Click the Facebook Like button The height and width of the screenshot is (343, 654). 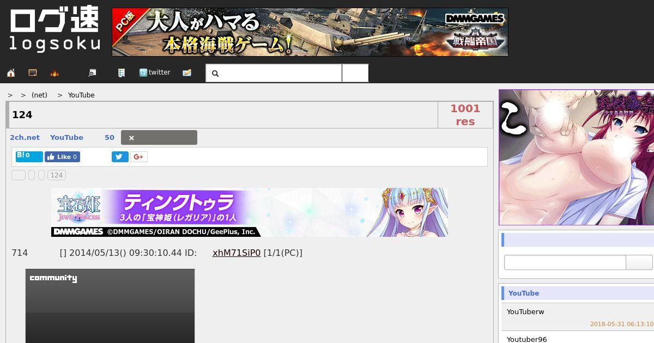62,157
